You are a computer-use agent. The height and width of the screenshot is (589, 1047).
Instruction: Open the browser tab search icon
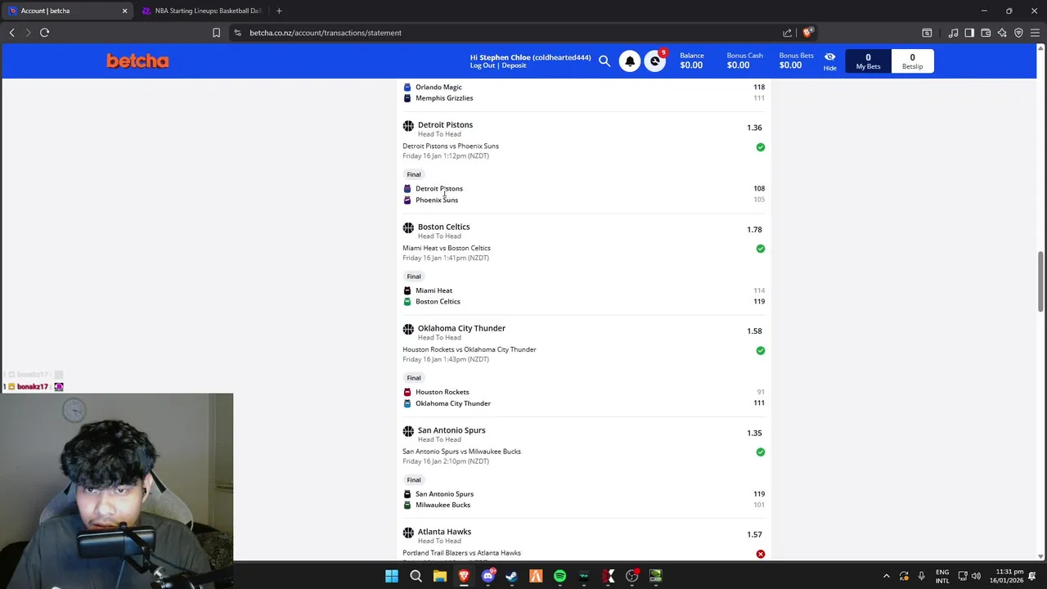click(x=927, y=33)
